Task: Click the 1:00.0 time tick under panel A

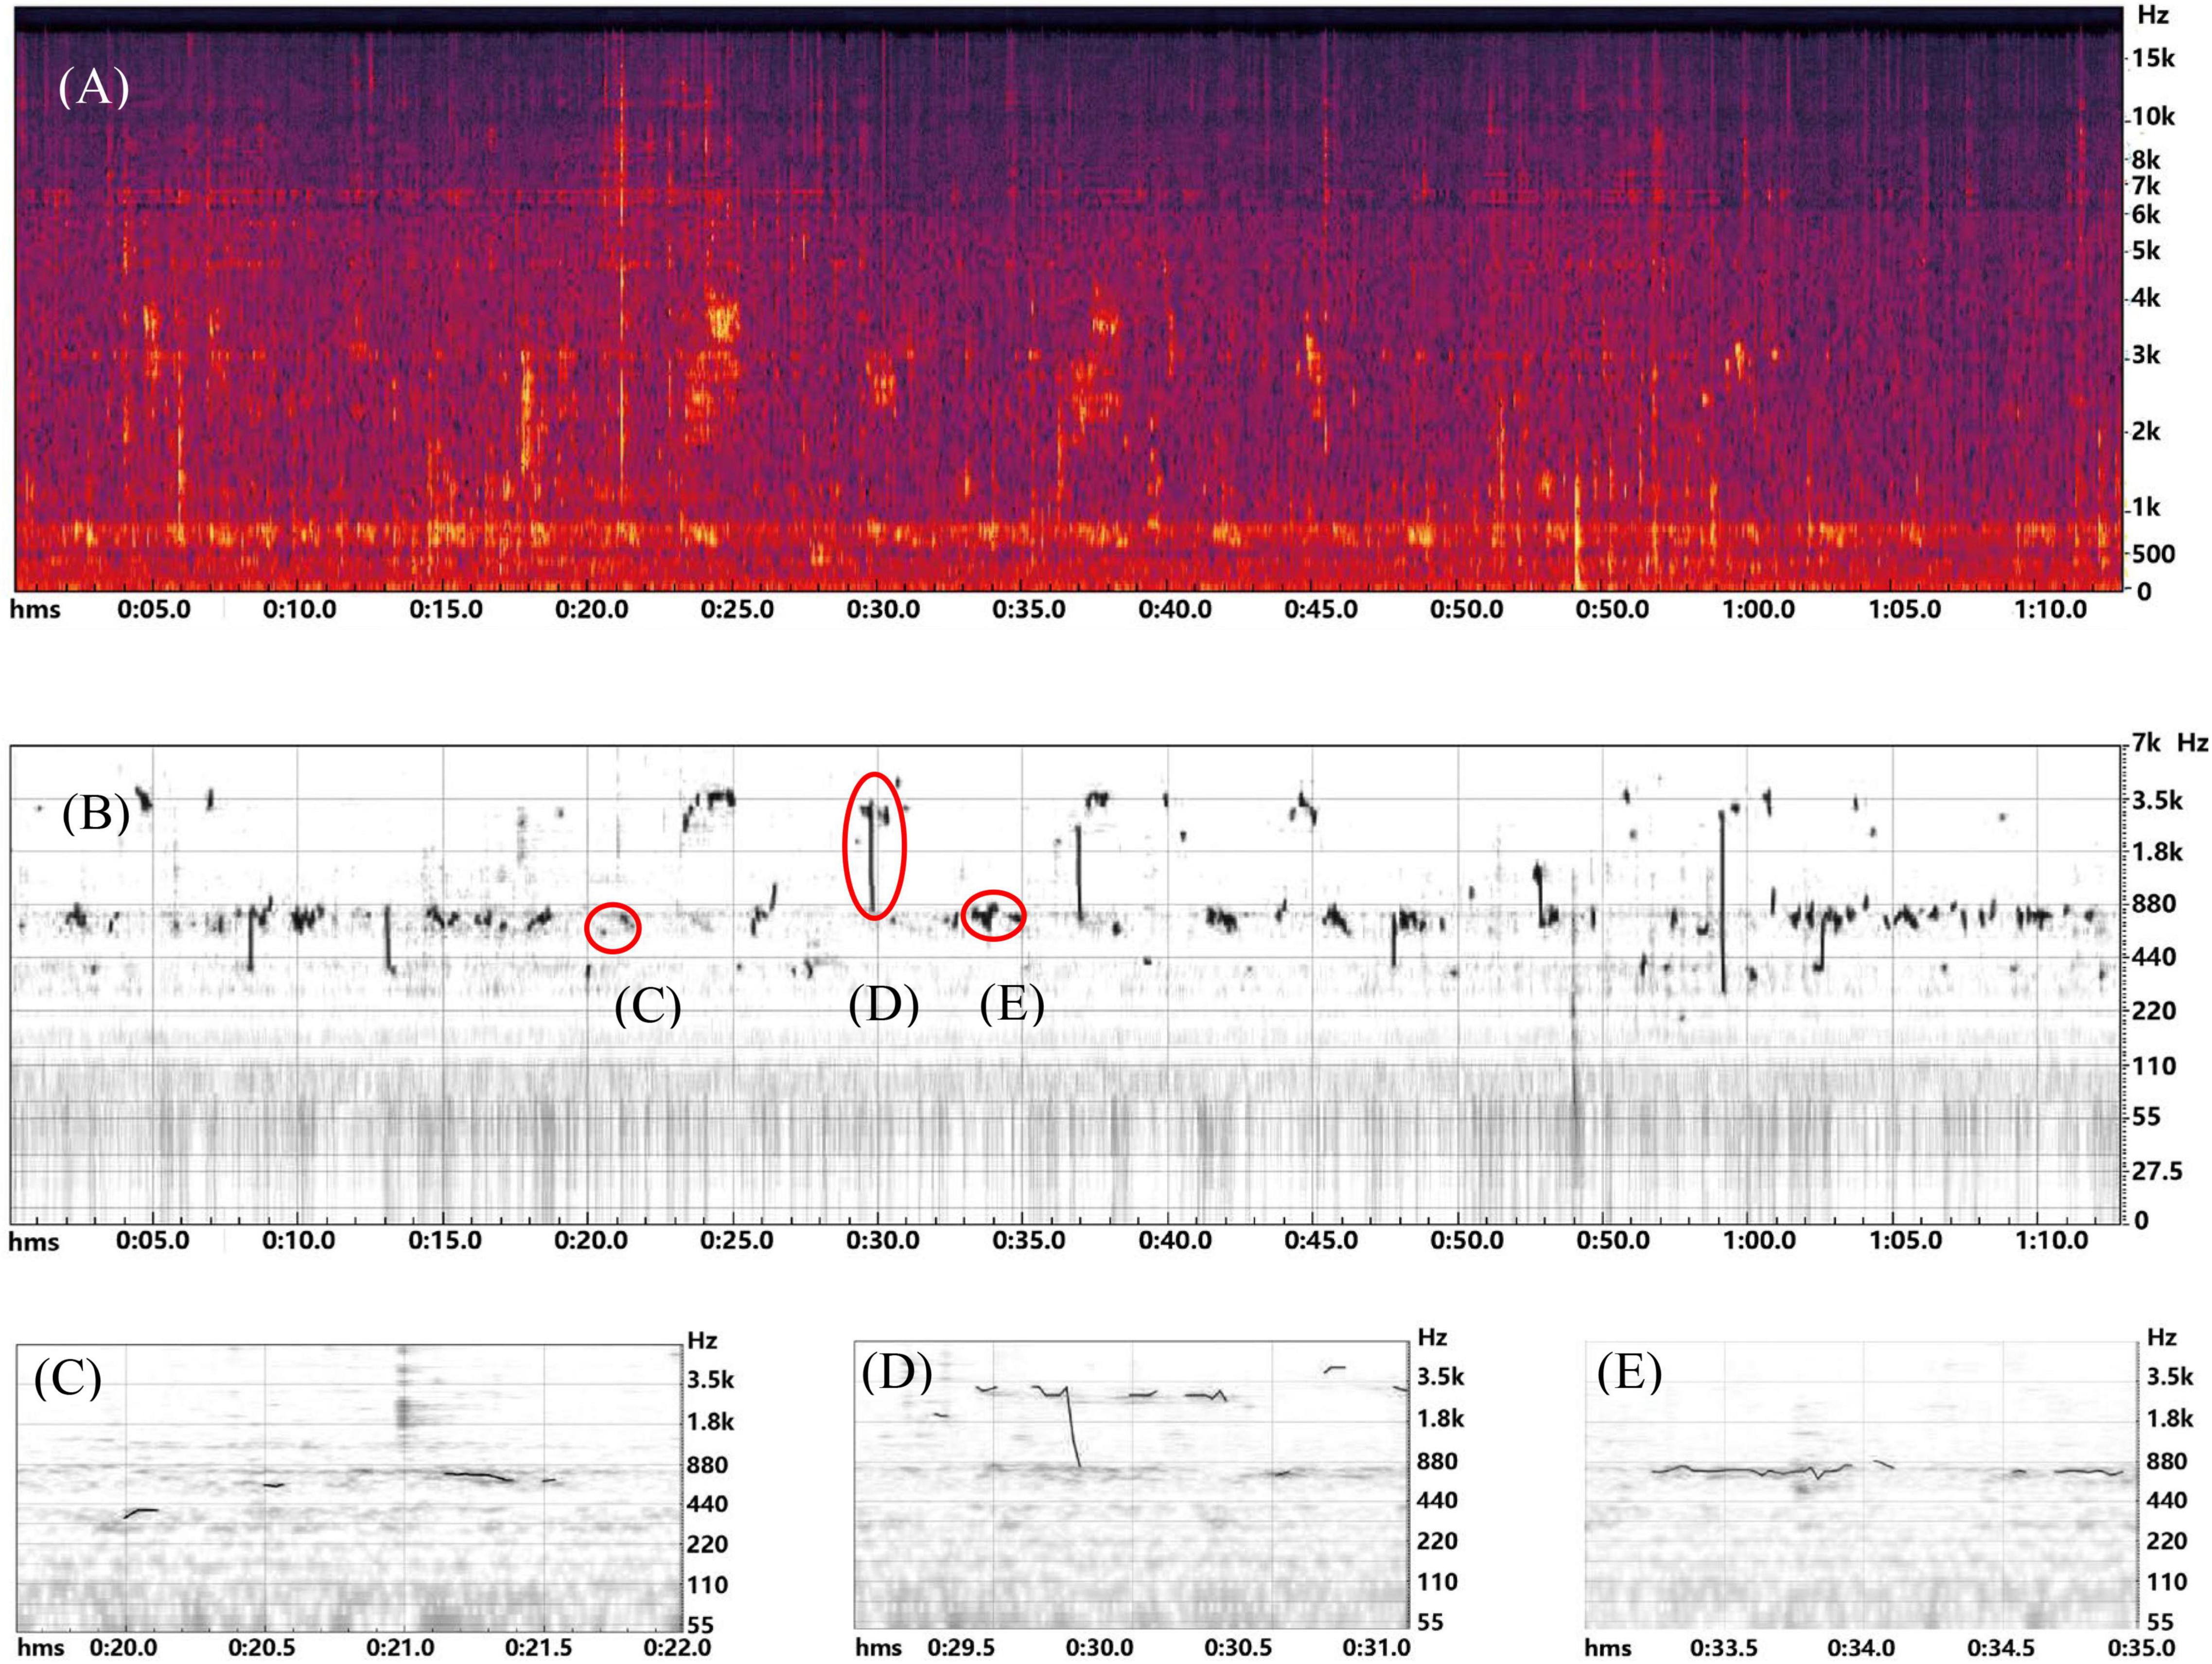Action: (x=1758, y=610)
